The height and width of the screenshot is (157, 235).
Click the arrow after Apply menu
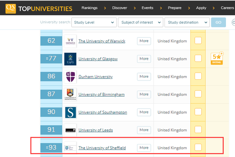tap(213, 8)
